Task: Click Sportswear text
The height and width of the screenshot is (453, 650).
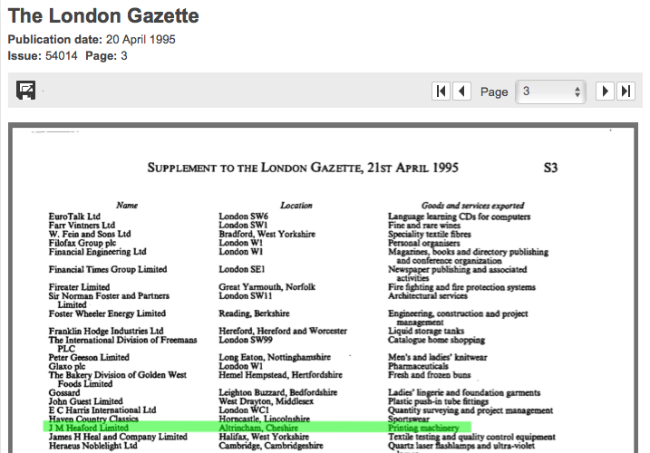Action: click(x=409, y=419)
